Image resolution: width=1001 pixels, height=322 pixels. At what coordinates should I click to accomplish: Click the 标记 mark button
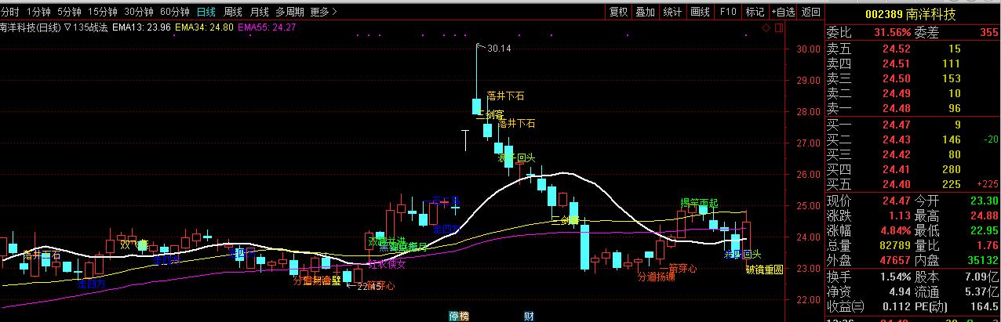pos(755,12)
